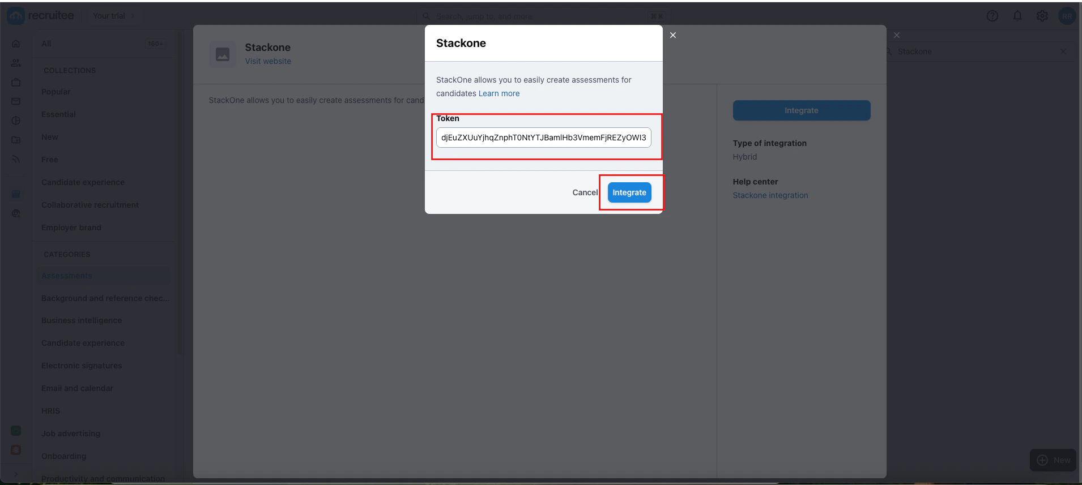Click the 160+ count badge
This screenshot has height=485, width=1082.
[x=155, y=44]
